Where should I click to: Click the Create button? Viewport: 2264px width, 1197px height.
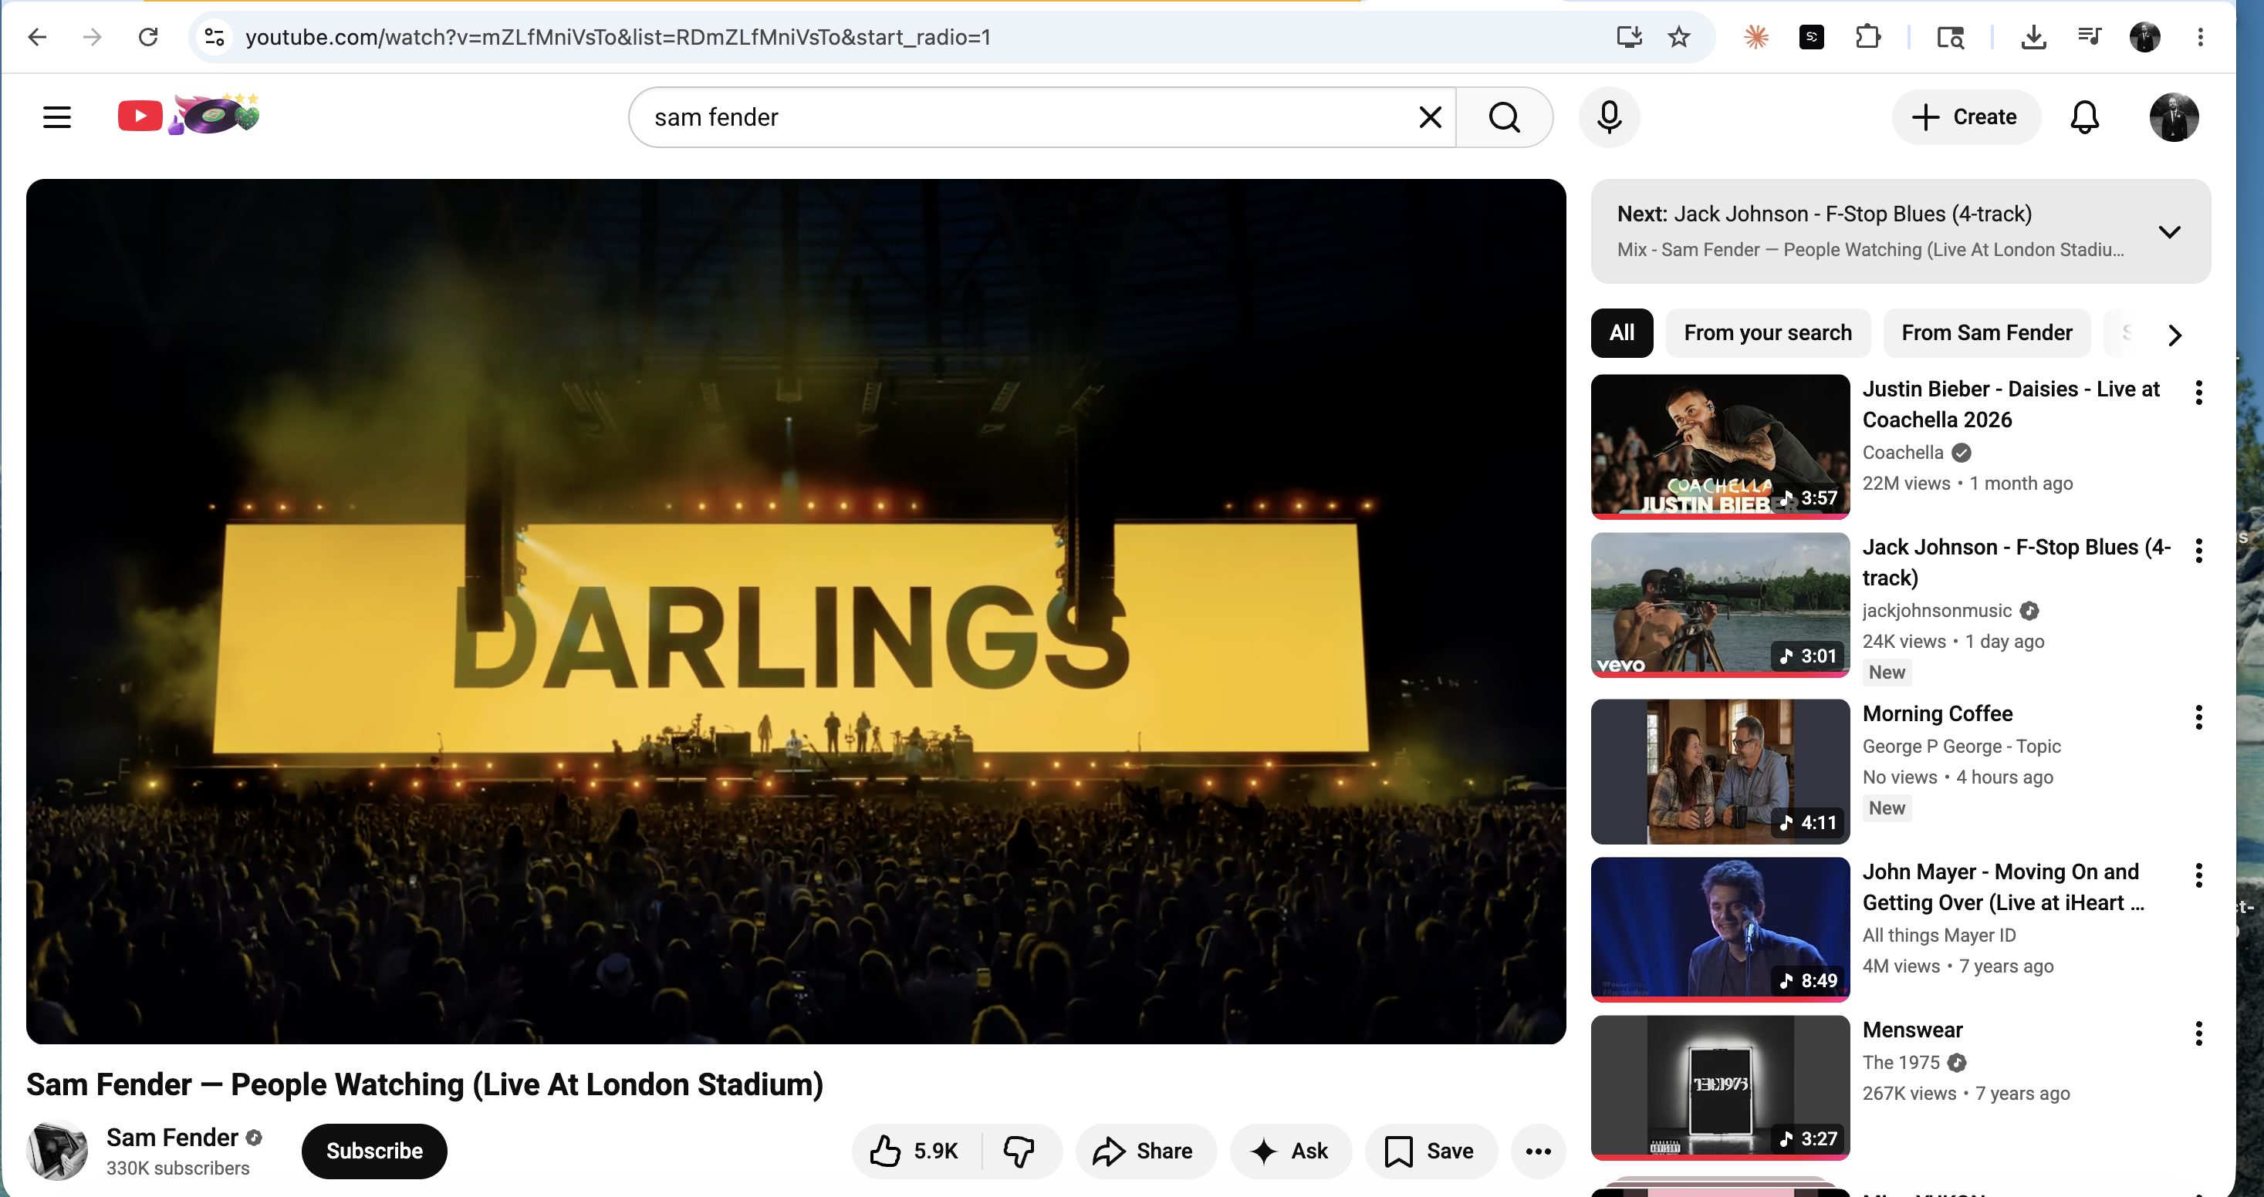click(1966, 116)
